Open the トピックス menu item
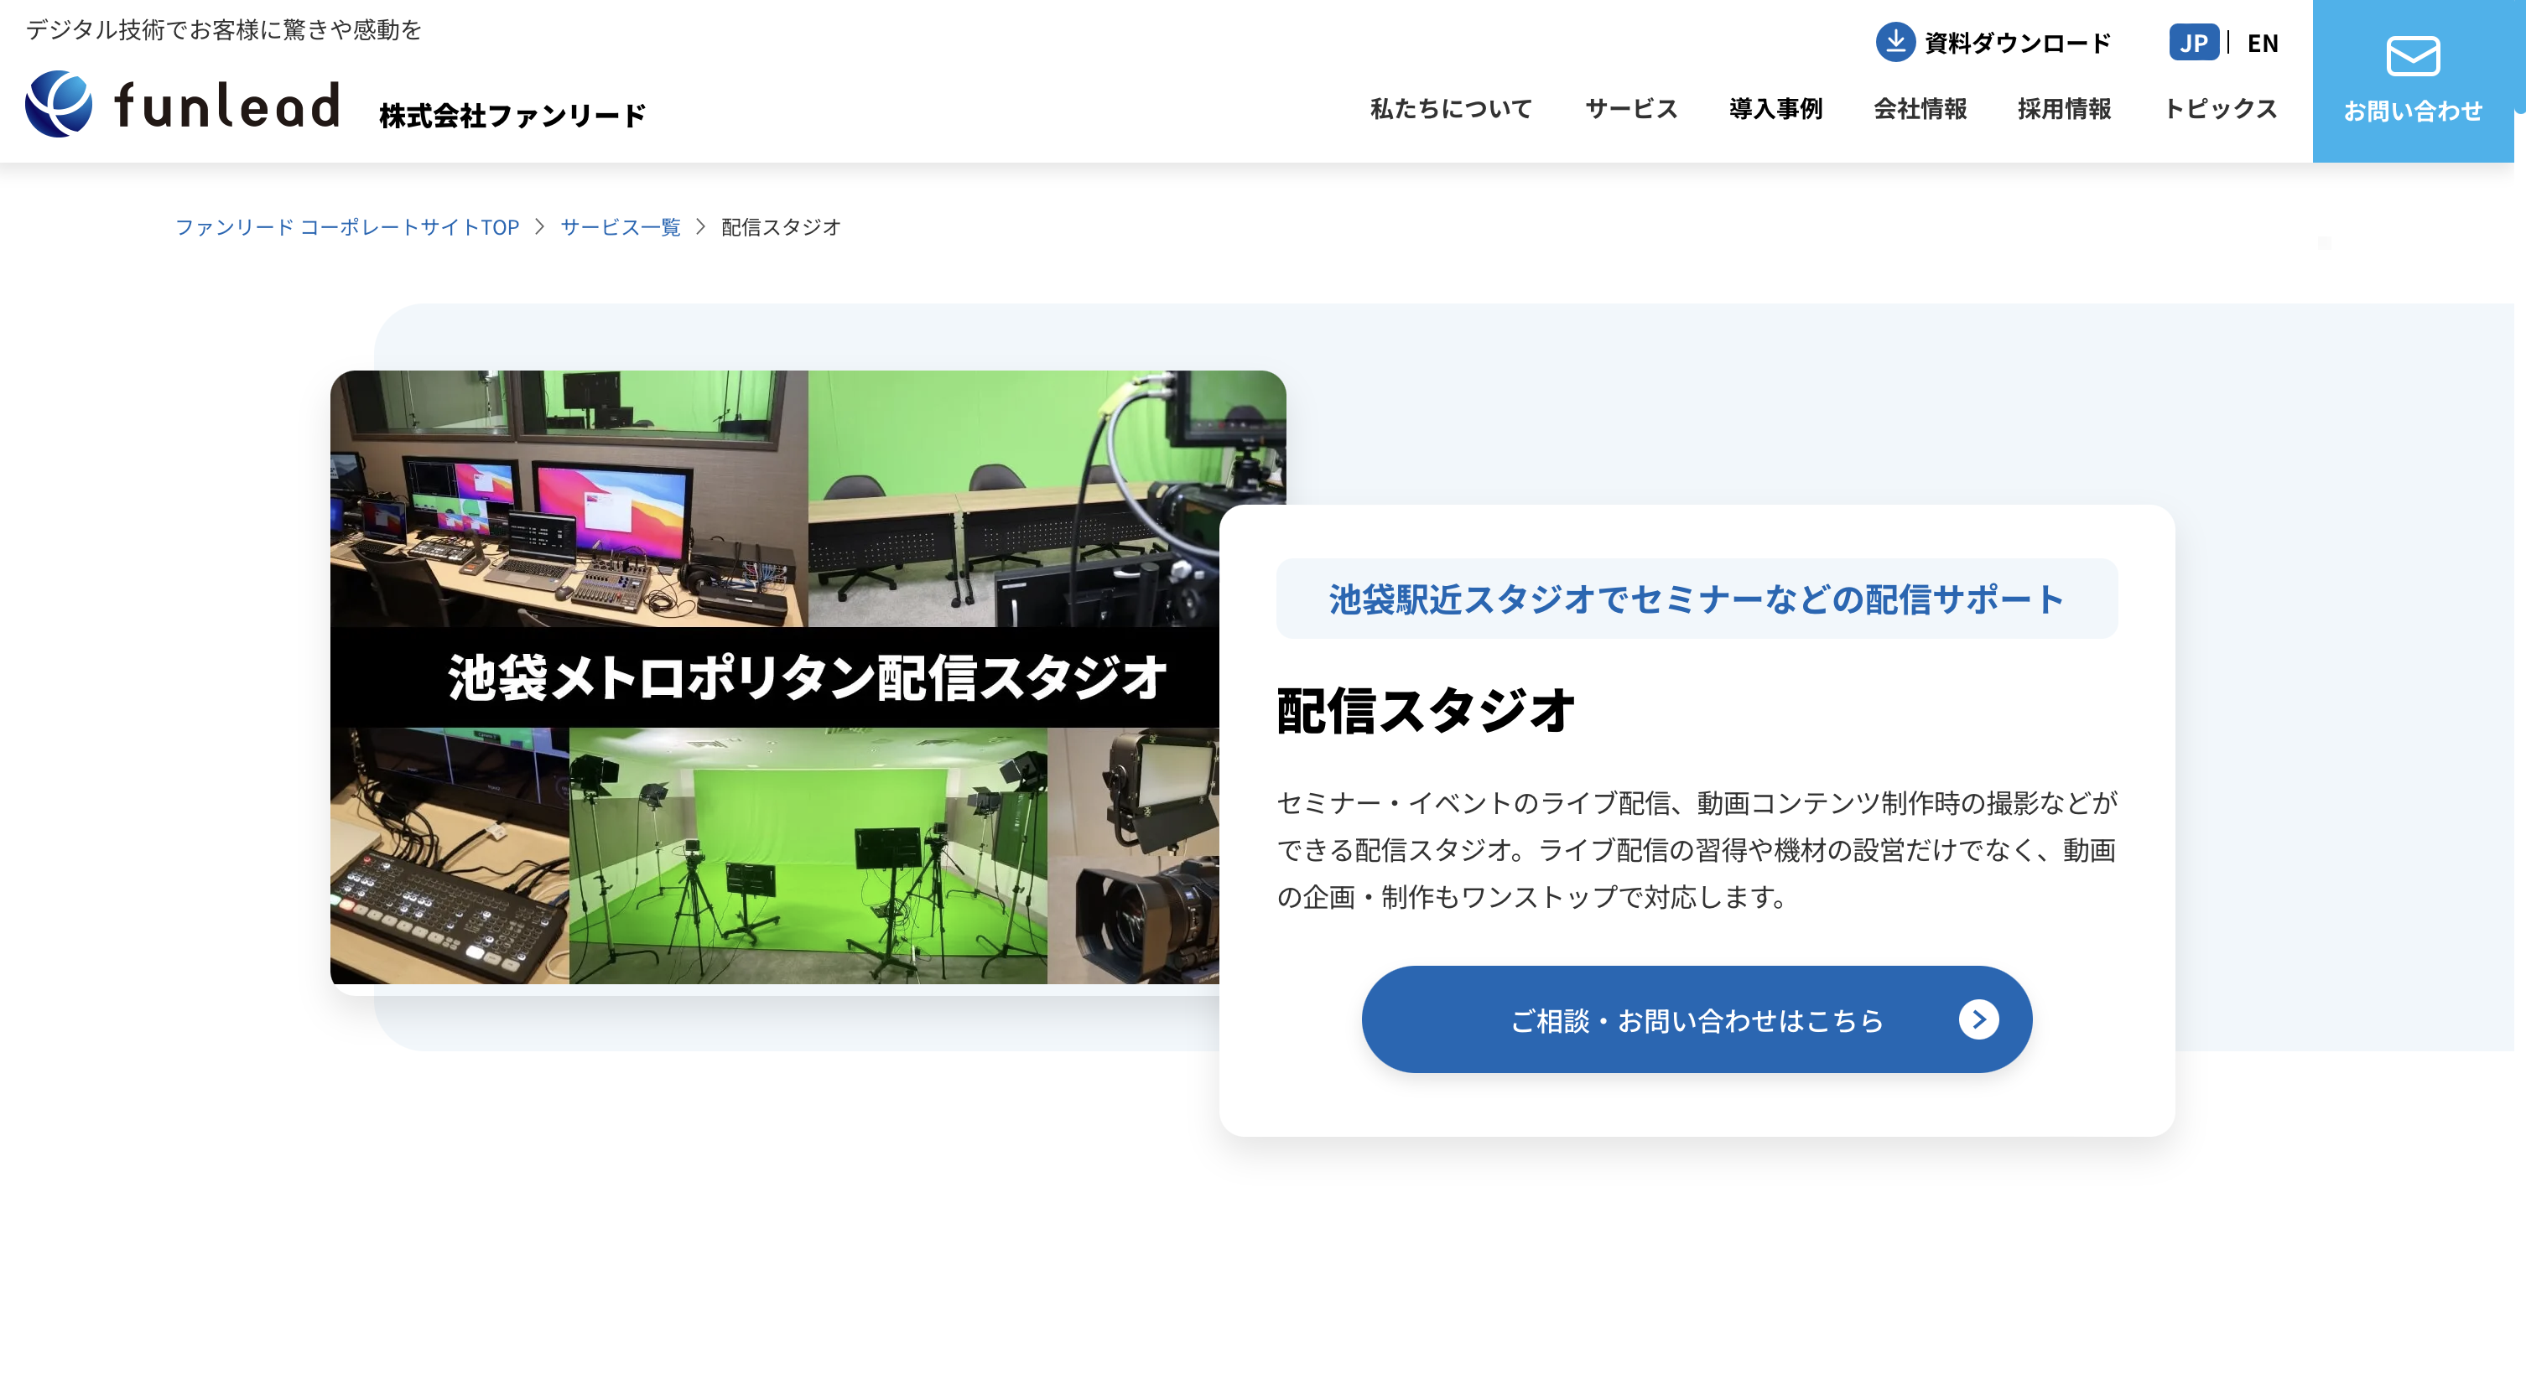2526x1395 pixels. [2220, 109]
